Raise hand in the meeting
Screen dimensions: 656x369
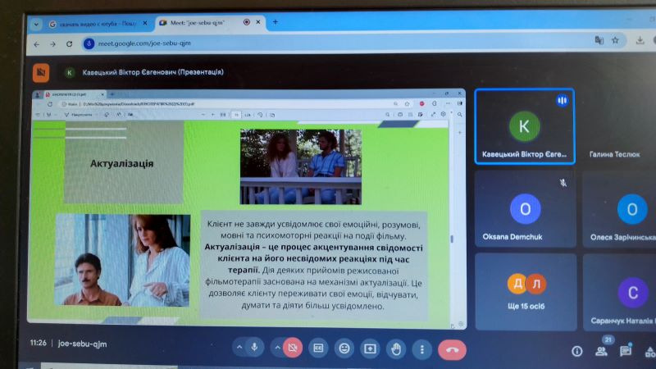pos(396,349)
